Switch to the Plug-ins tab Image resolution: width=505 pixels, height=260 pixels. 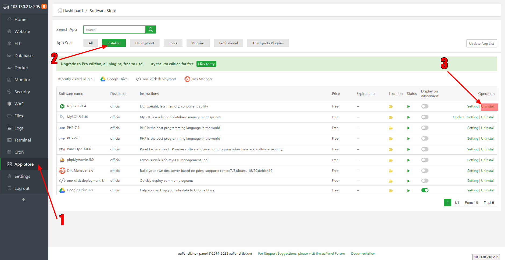198,43
